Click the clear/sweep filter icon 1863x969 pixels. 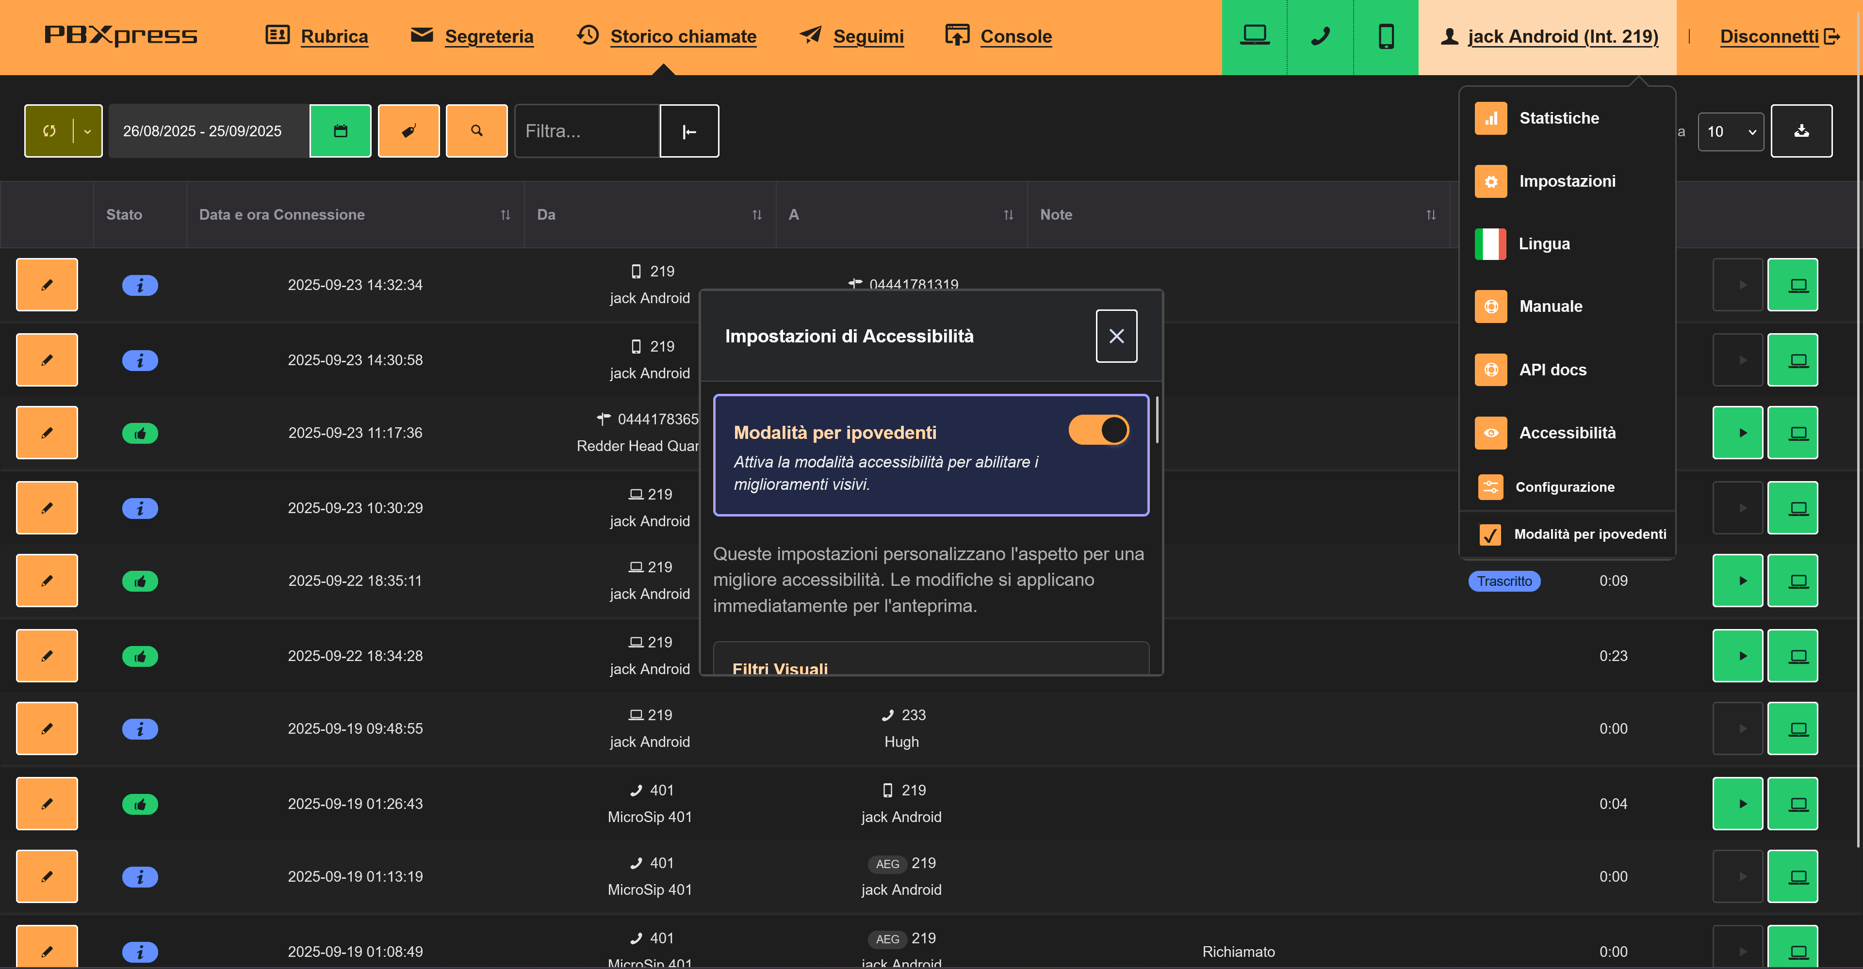pyautogui.click(x=409, y=131)
